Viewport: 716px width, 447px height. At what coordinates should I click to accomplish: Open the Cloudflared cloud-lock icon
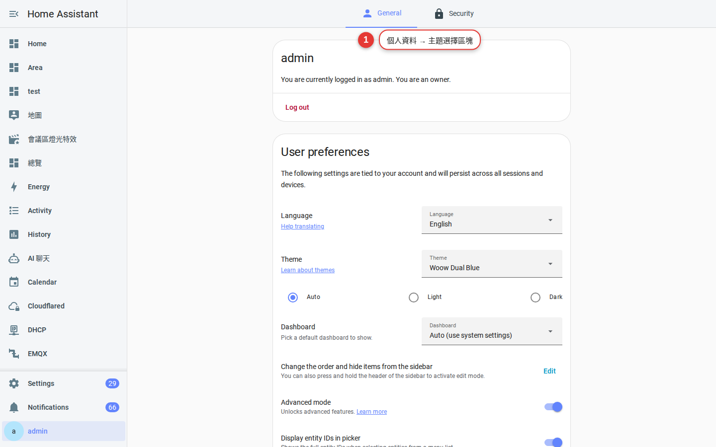click(14, 306)
